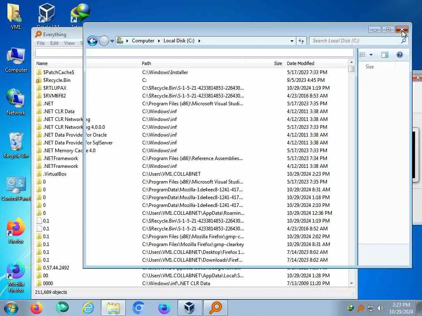Click the Refresh button beside address bar

301,41
